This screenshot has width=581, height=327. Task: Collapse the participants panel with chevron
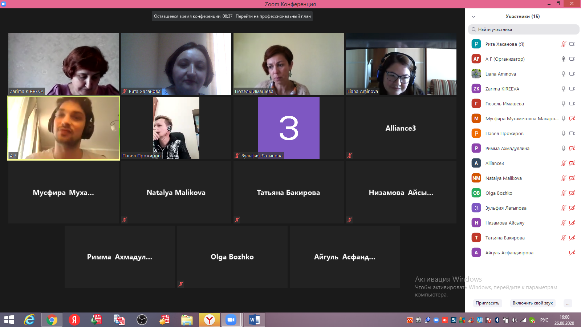tap(474, 17)
